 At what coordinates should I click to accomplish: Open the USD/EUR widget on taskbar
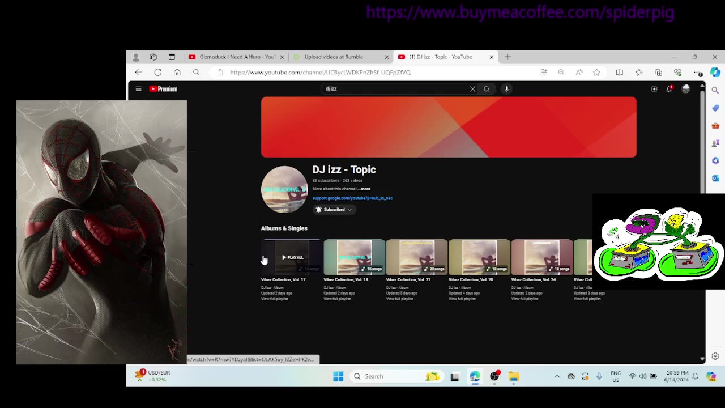click(152, 376)
